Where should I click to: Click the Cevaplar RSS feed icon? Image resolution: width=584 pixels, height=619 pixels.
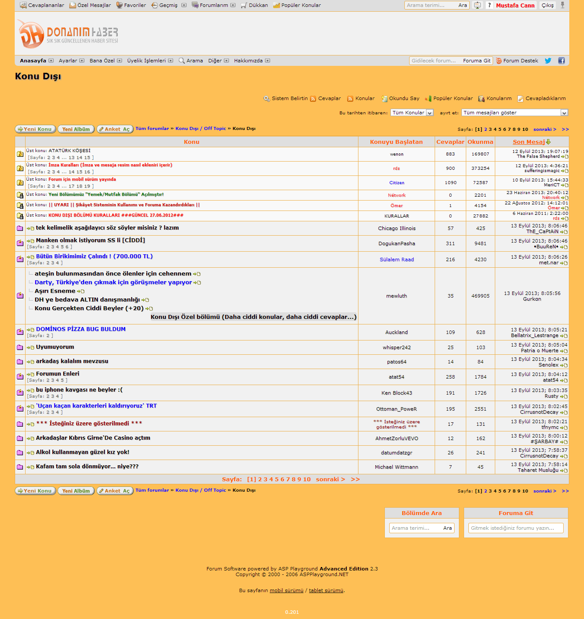[313, 99]
